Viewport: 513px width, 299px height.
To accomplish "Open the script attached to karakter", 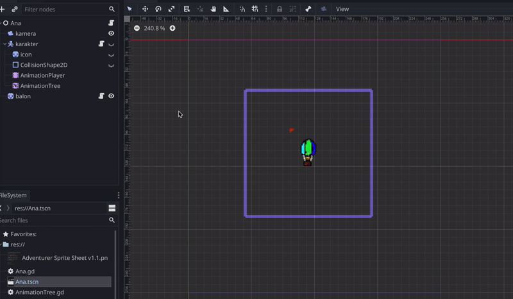I will (x=101, y=44).
